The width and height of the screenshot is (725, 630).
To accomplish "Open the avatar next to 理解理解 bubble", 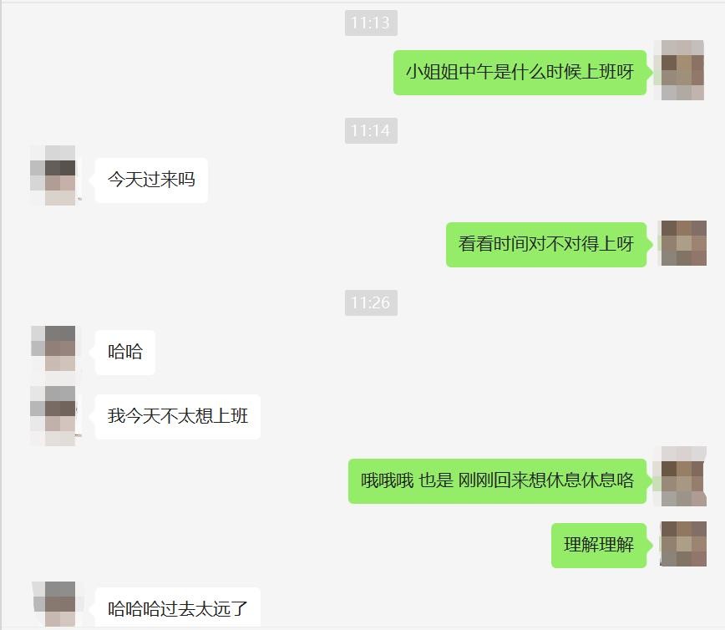I will [684, 544].
